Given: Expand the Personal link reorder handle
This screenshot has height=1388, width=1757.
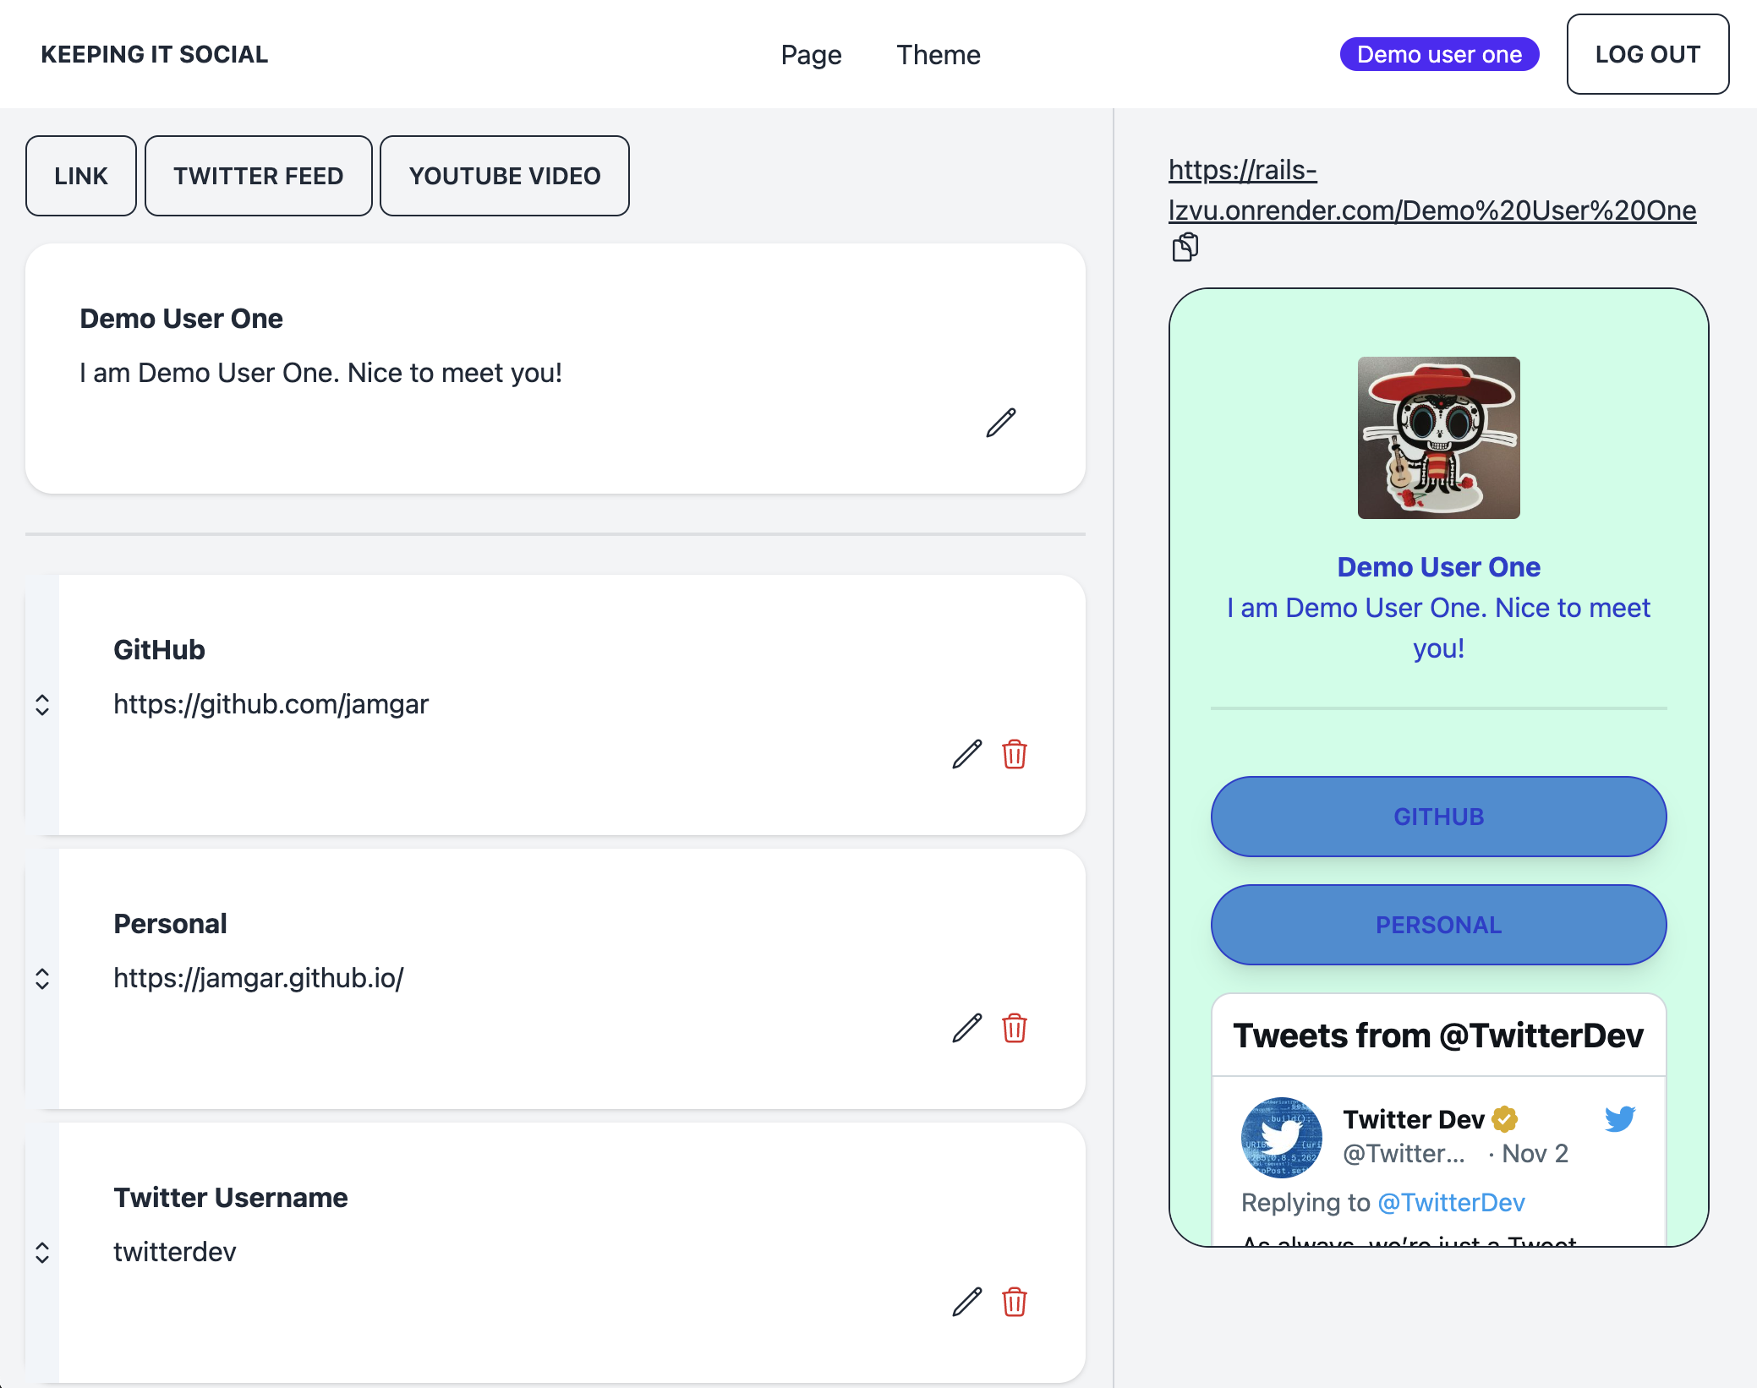Looking at the screenshot, I should pyautogui.click(x=41, y=979).
